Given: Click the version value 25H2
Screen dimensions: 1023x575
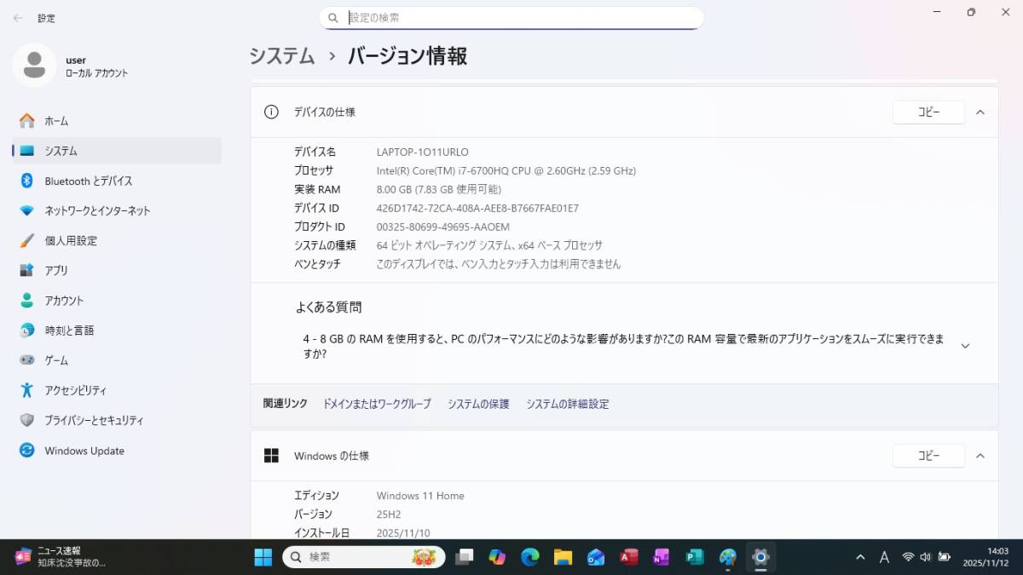Looking at the screenshot, I should click(389, 515).
